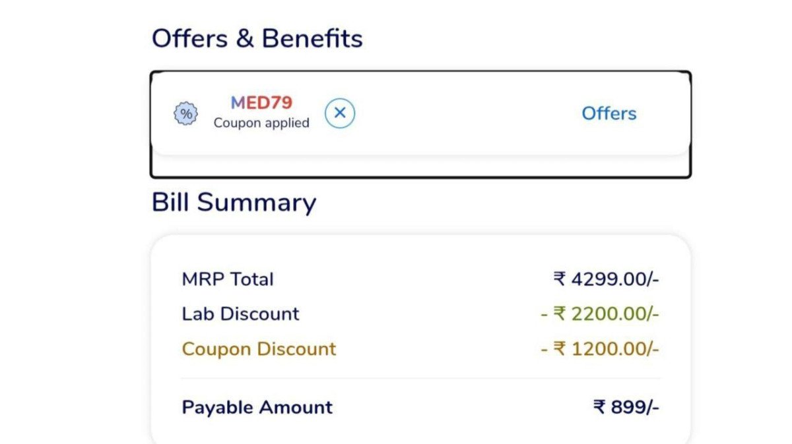792x444 pixels.
Task: Select the MRP Total label
Action: coord(228,279)
